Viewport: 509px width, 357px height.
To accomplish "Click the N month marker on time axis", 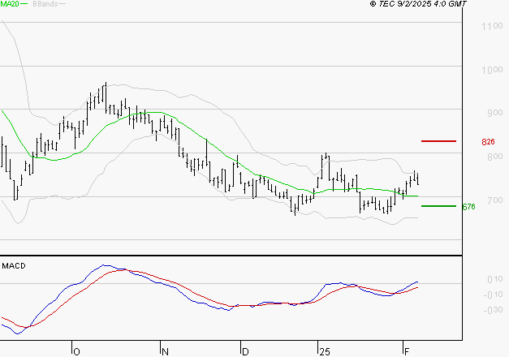I will pos(165,352).
